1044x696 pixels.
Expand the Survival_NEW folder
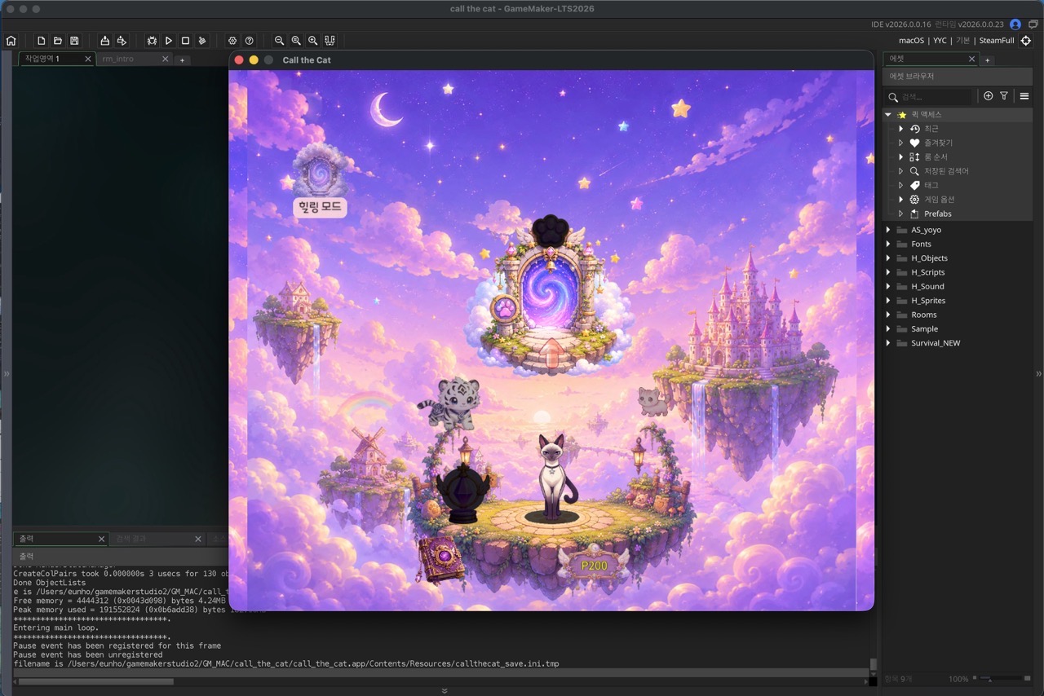888,343
